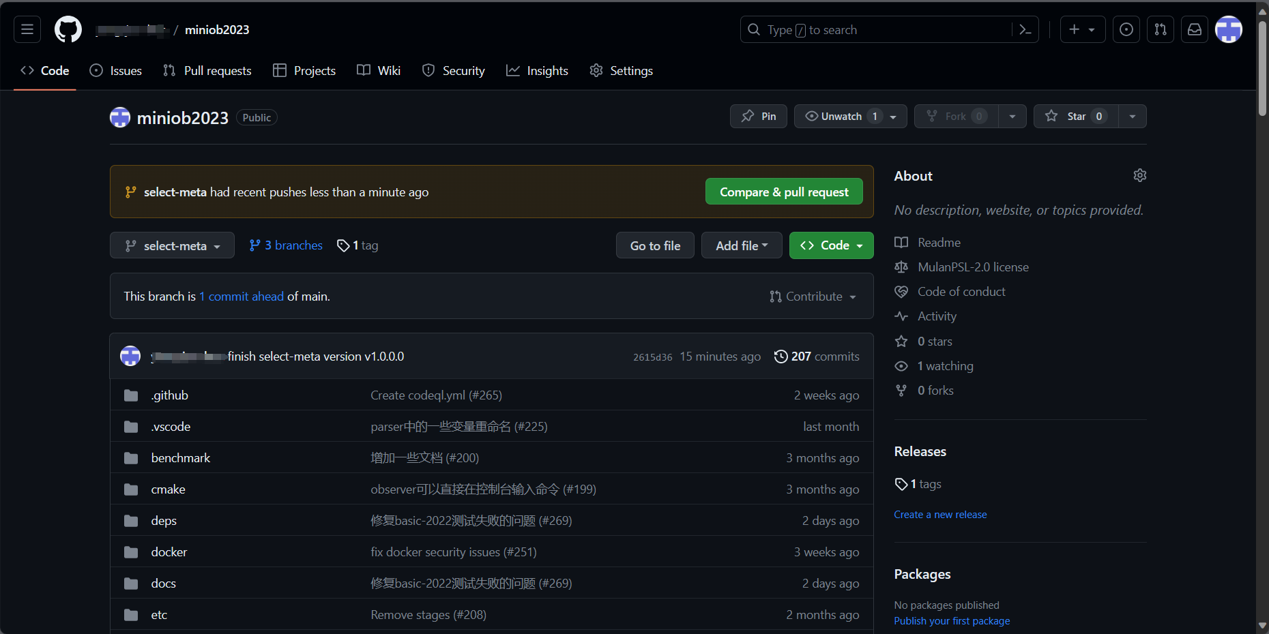Click the commit history clock icon
Screen dimensions: 1269x634
pyautogui.click(x=781, y=357)
